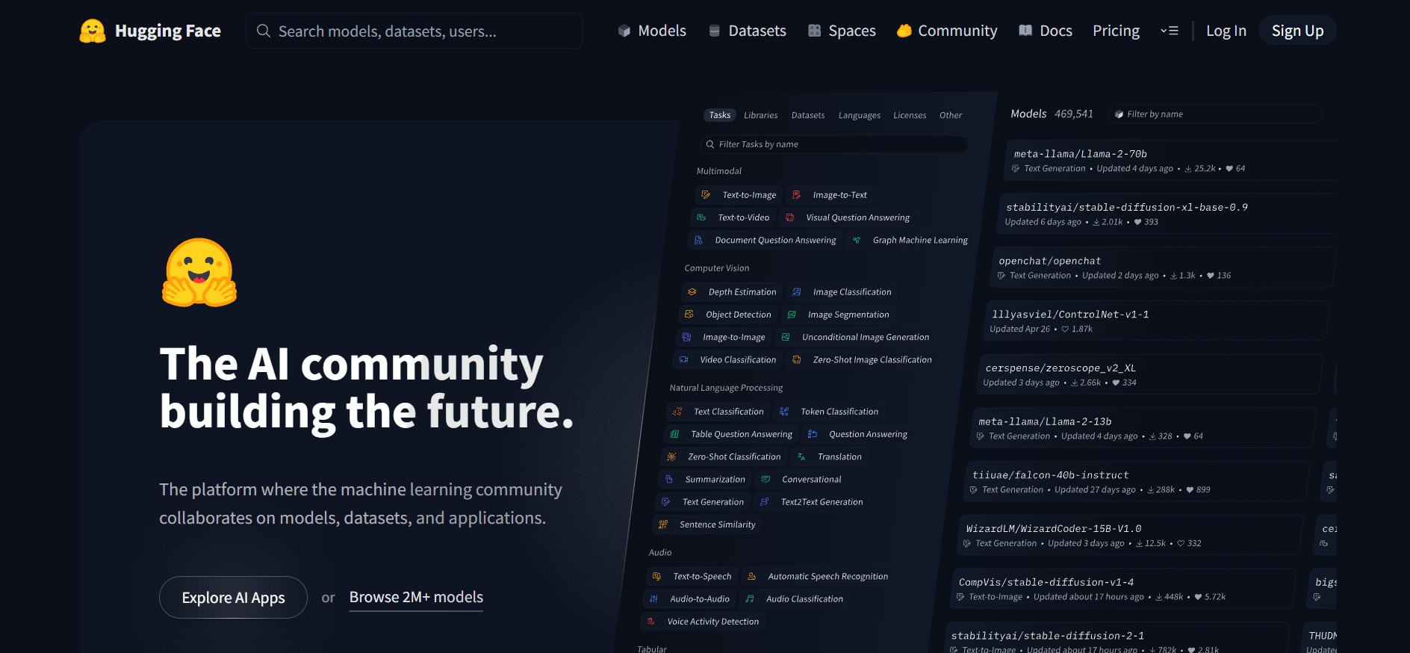This screenshot has width=1410, height=653.
Task: Select the Token Classification task
Action: click(x=829, y=412)
